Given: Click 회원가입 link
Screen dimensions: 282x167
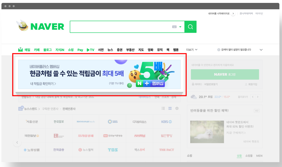Looking at the screenshot, I should (253, 84).
